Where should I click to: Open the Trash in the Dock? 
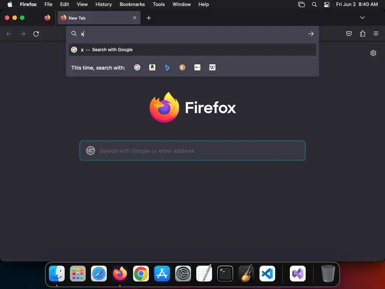point(328,274)
